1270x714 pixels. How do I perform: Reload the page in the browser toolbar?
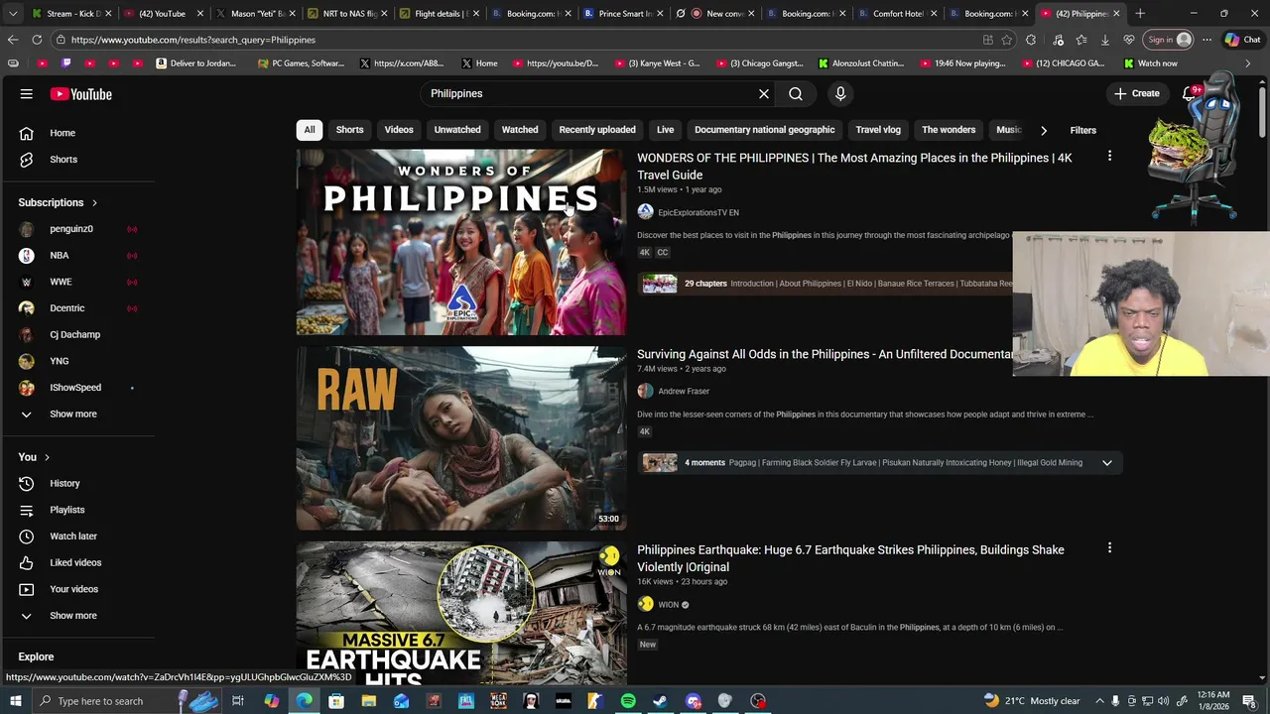pos(37,40)
